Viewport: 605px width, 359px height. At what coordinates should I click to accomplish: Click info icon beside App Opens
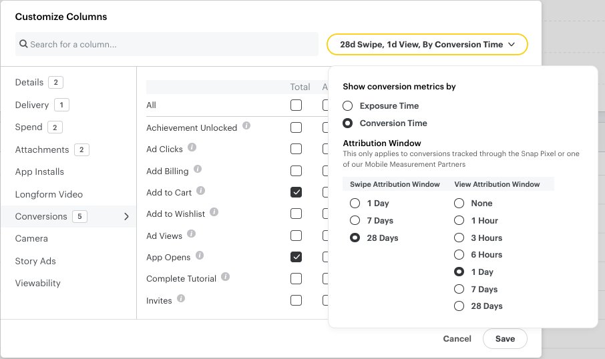click(200, 256)
